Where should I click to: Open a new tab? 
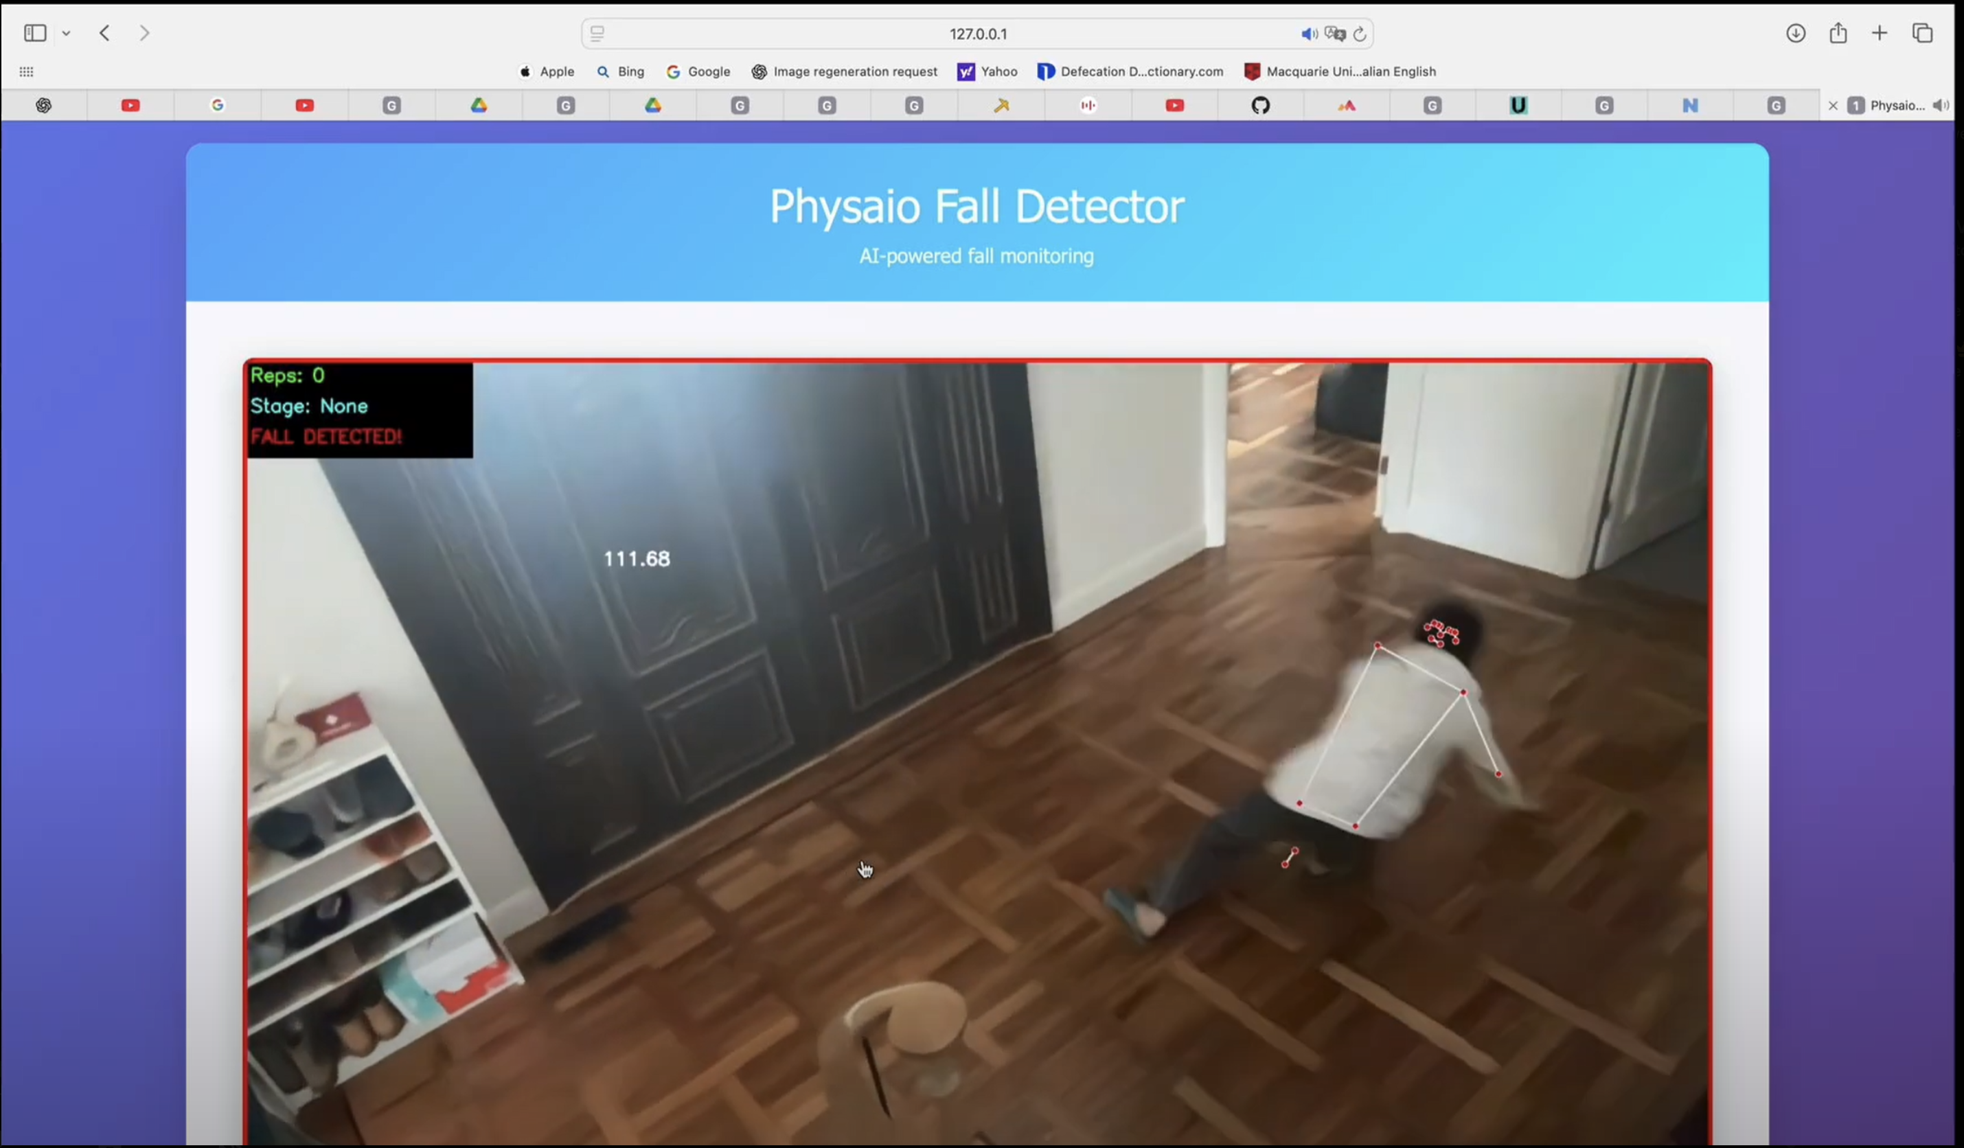pyautogui.click(x=1880, y=33)
